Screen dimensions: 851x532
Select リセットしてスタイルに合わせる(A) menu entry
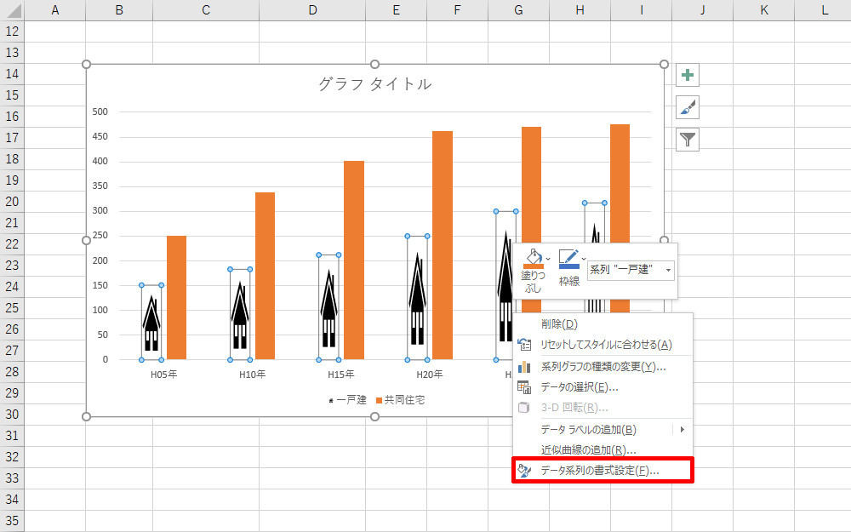tap(603, 344)
